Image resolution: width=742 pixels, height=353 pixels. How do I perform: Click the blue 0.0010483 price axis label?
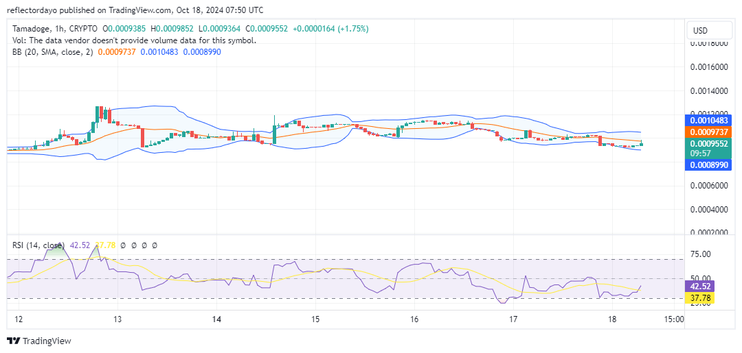pyautogui.click(x=708, y=121)
